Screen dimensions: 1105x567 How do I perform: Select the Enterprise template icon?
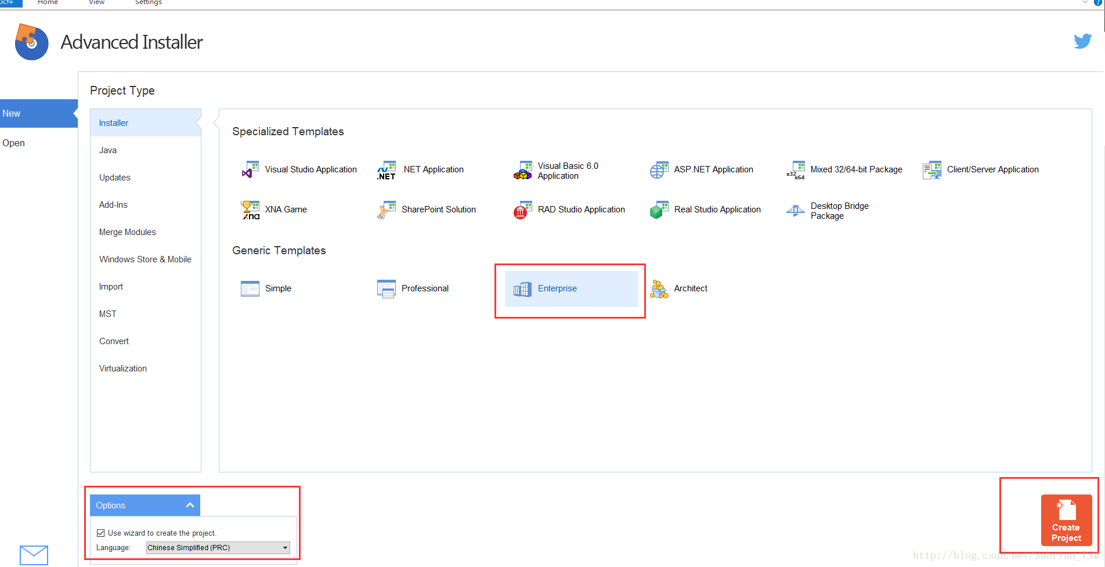(522, 288)
